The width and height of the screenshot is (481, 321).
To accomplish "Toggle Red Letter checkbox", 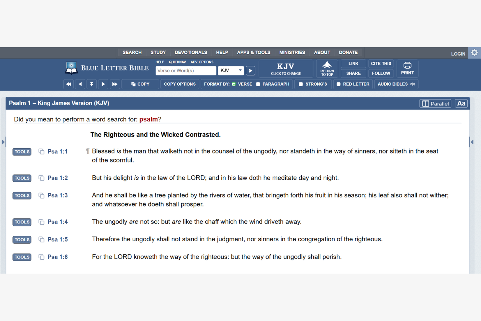I will pyautogui.click(x=339, y=84).
